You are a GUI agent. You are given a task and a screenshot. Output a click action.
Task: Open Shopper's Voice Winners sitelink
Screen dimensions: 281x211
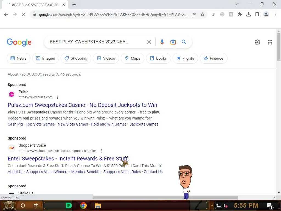point(47,172)
